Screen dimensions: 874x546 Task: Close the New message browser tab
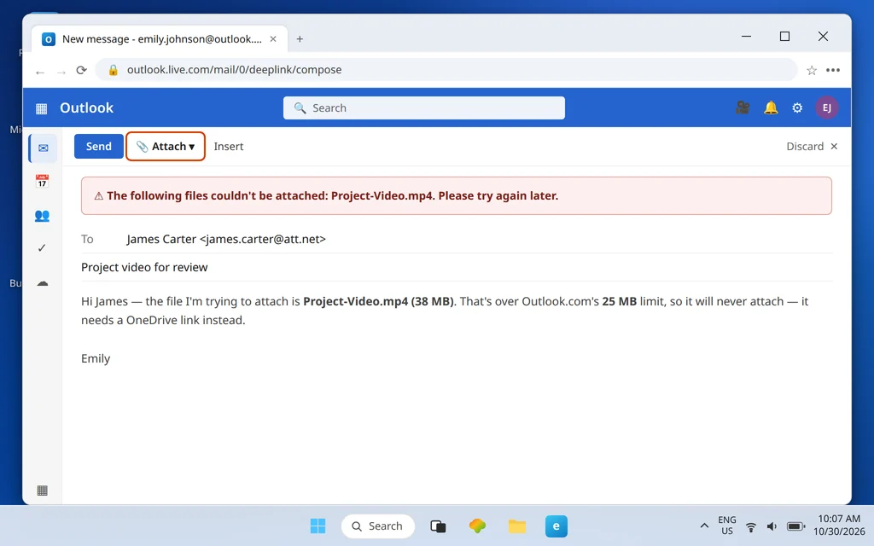coord(273,39)
